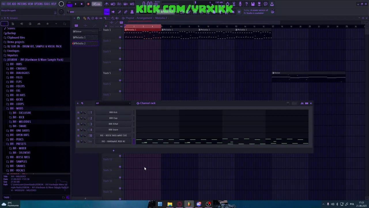Adjust the main volume knob
Image resolution: width=369 pixels, height=208 pixels.
[61, 4]
